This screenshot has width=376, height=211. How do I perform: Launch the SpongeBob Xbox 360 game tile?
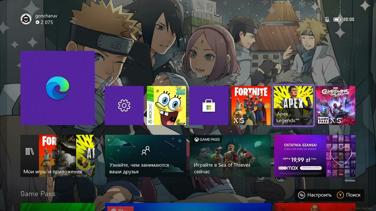tap(167, 105)
